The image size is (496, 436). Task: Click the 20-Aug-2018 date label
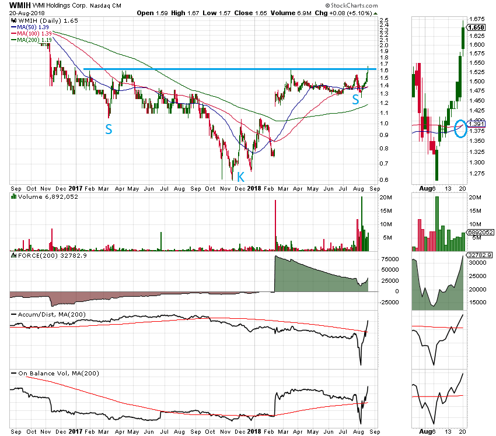[27, 13]
